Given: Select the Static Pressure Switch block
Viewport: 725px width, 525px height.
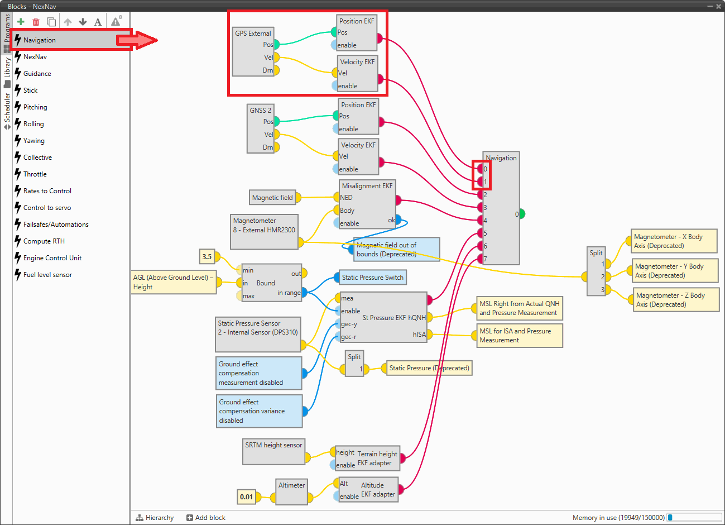Looking at the screenshot, I should (372, 278).
